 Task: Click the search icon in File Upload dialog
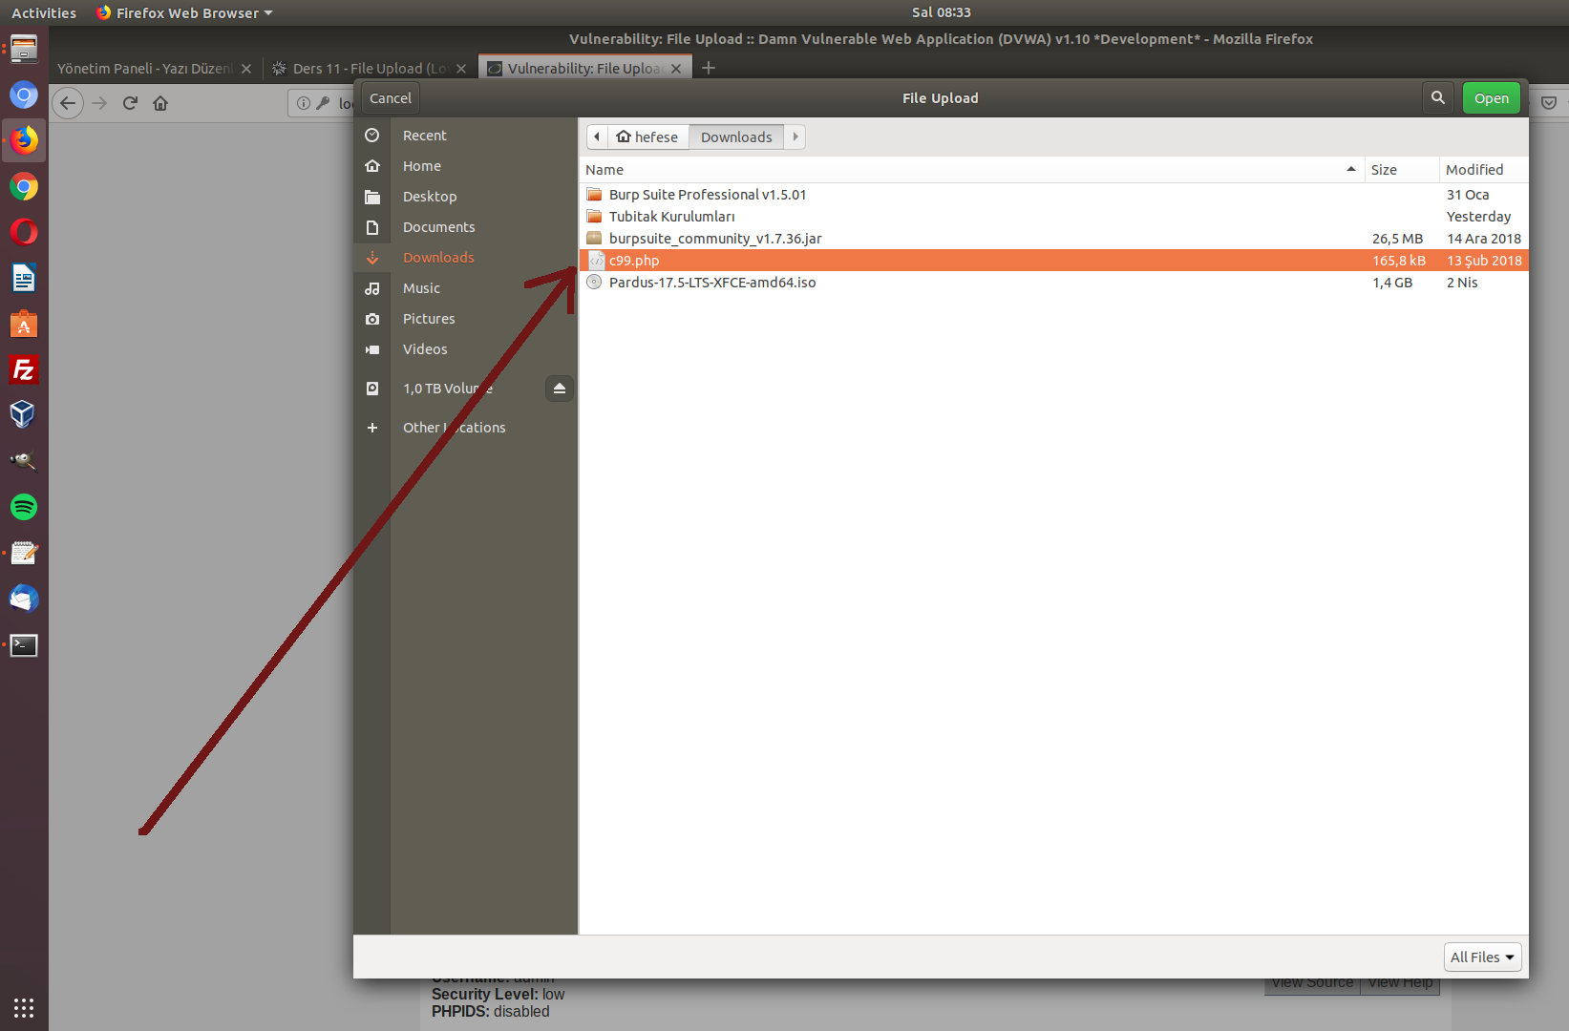click(x=1437, y=97)
